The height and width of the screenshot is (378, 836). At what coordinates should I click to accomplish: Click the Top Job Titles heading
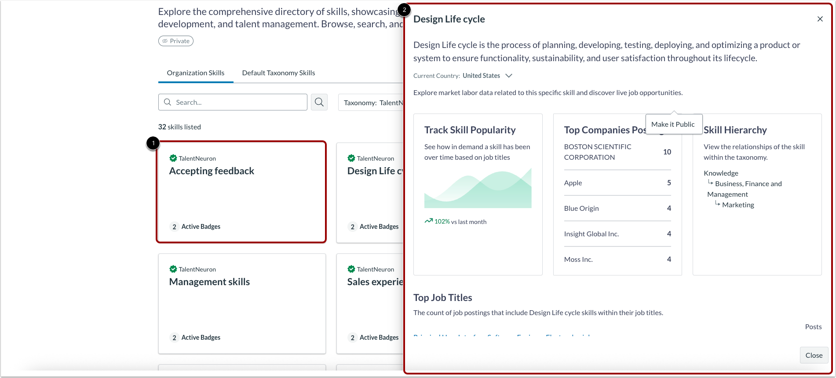(442, 297)
